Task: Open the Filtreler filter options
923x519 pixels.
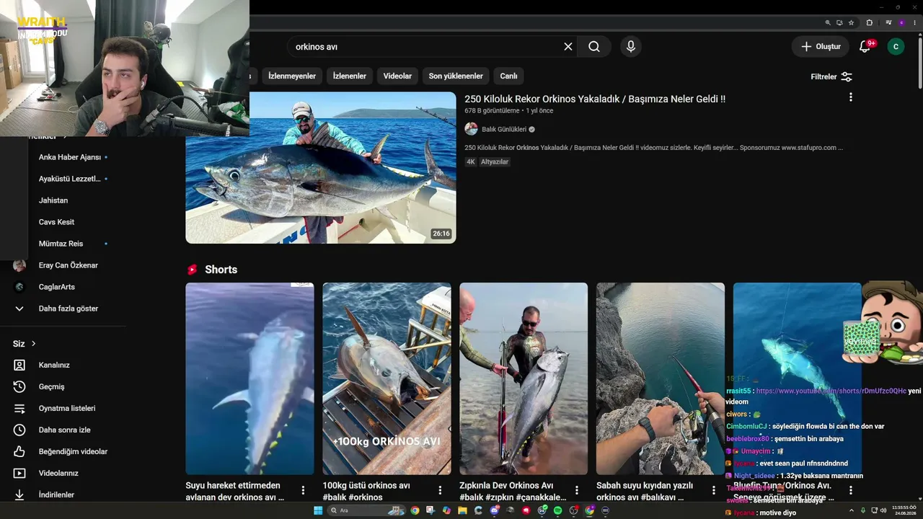Action: coord(831,76)
